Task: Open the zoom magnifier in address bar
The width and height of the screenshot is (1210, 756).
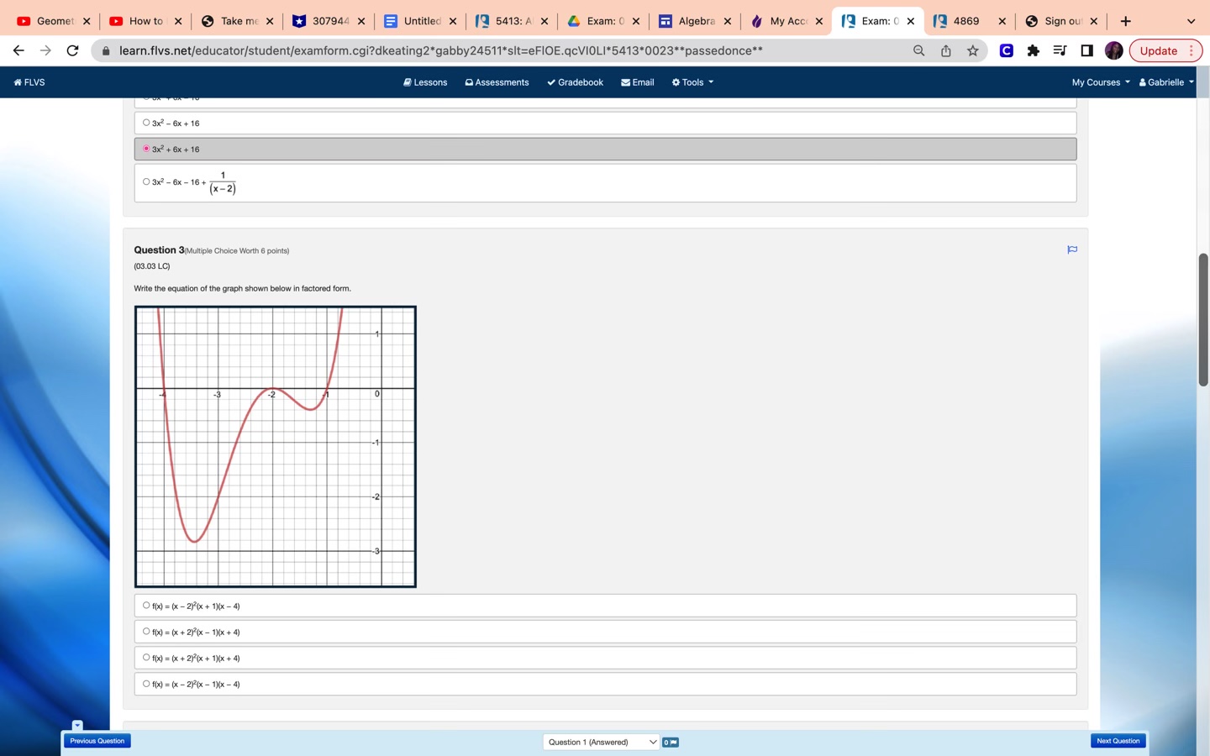Action: 918,50
